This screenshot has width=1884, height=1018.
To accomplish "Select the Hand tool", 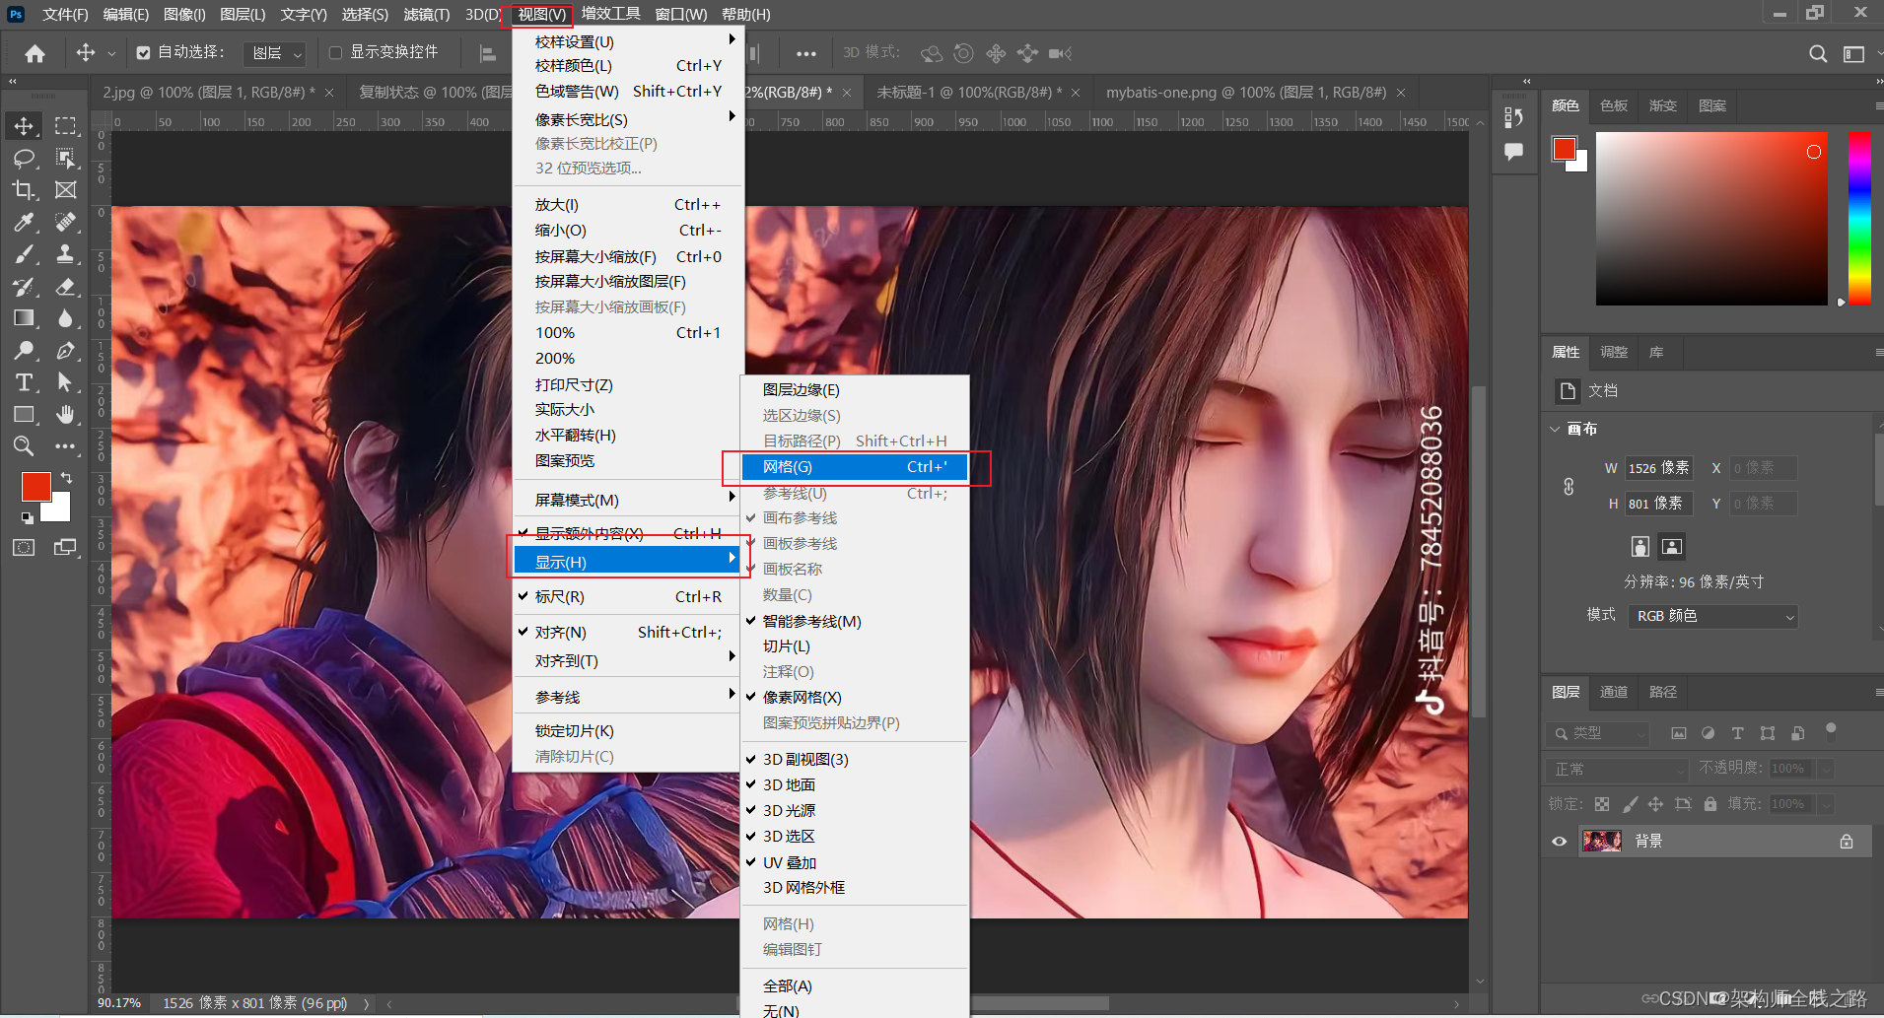I will [x=65, y=415].
